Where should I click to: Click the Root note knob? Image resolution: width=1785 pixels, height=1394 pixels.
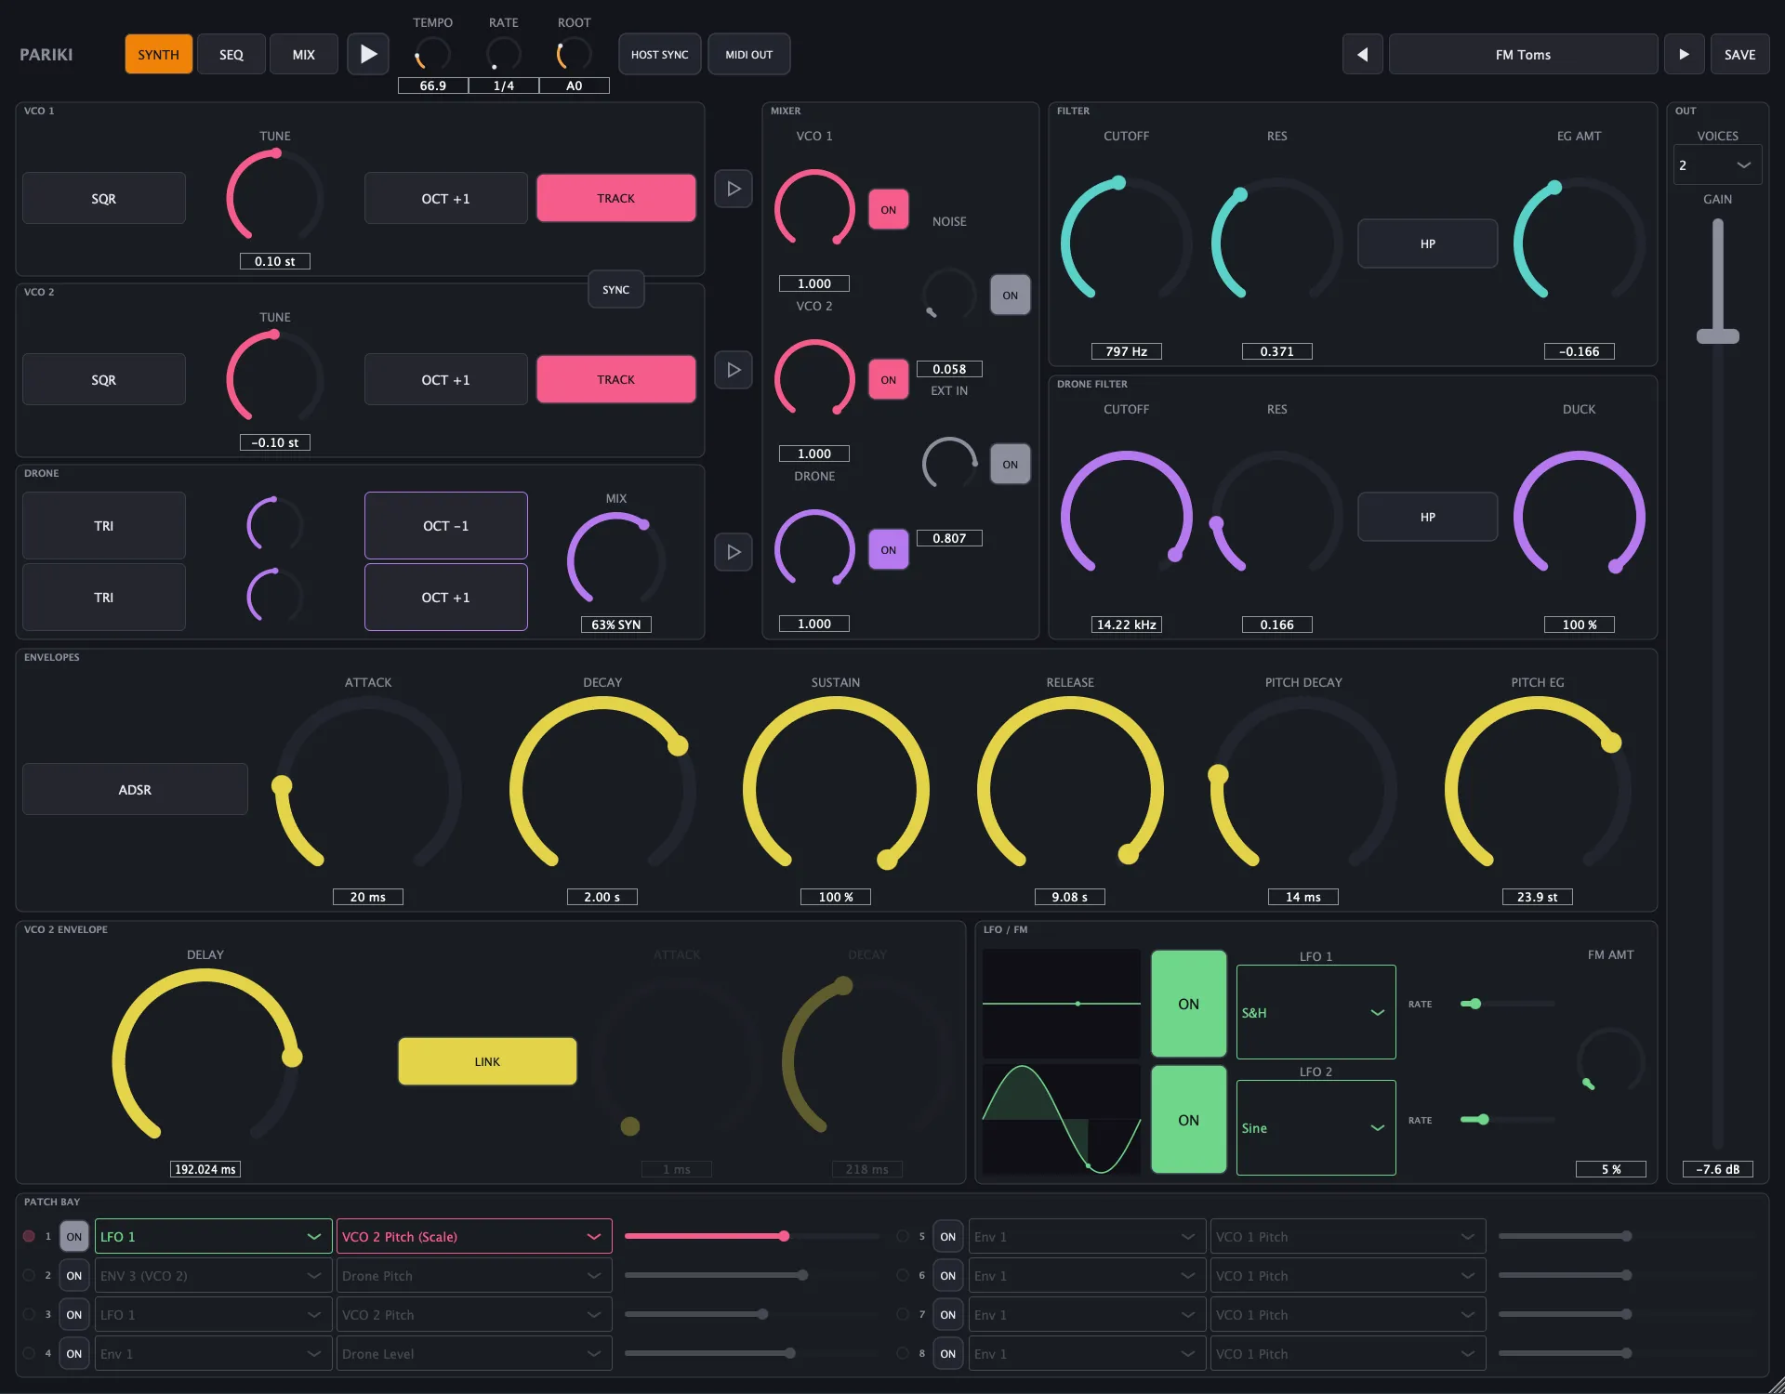[574, 55]
